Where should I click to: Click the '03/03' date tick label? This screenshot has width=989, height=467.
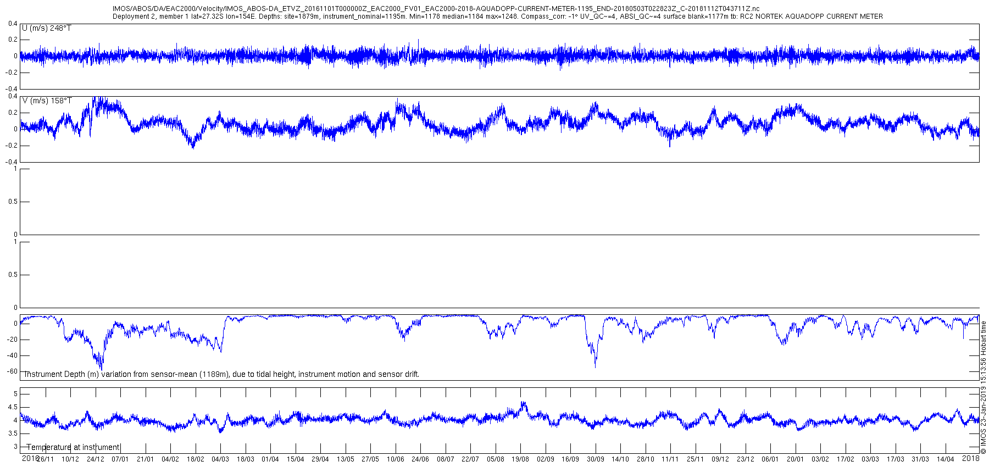[870, 459]
